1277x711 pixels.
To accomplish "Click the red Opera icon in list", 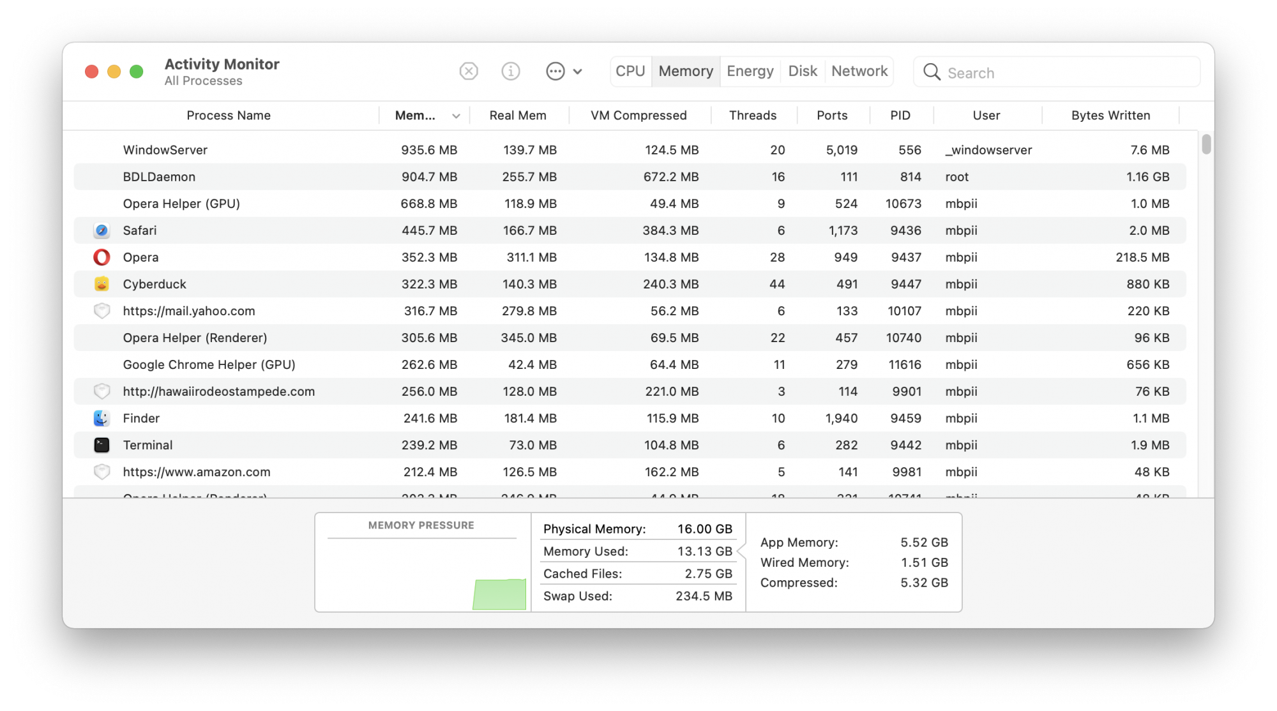I will [102, 257].
